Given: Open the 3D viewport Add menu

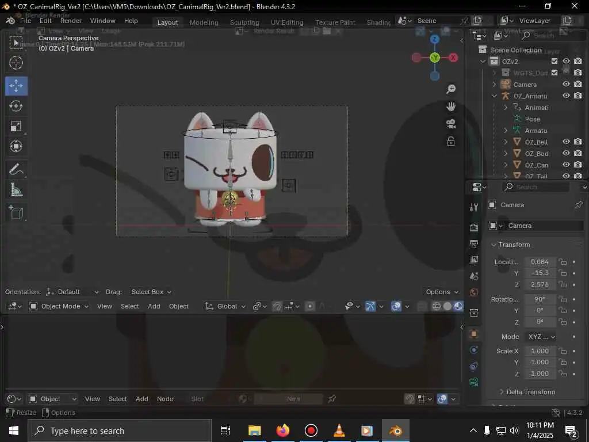Looking at the screenshot, I should tap(154, 306).
